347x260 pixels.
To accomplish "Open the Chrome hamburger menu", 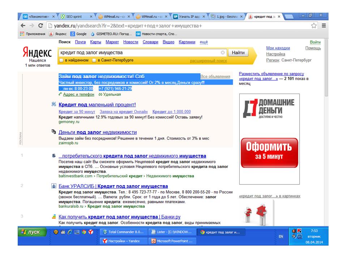I will pyautogui.click(x=324, y=26).
